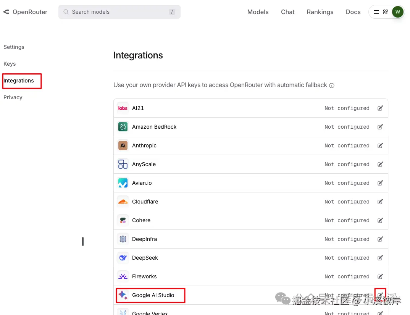Select Keys in the left sidebar

[10, 63]
